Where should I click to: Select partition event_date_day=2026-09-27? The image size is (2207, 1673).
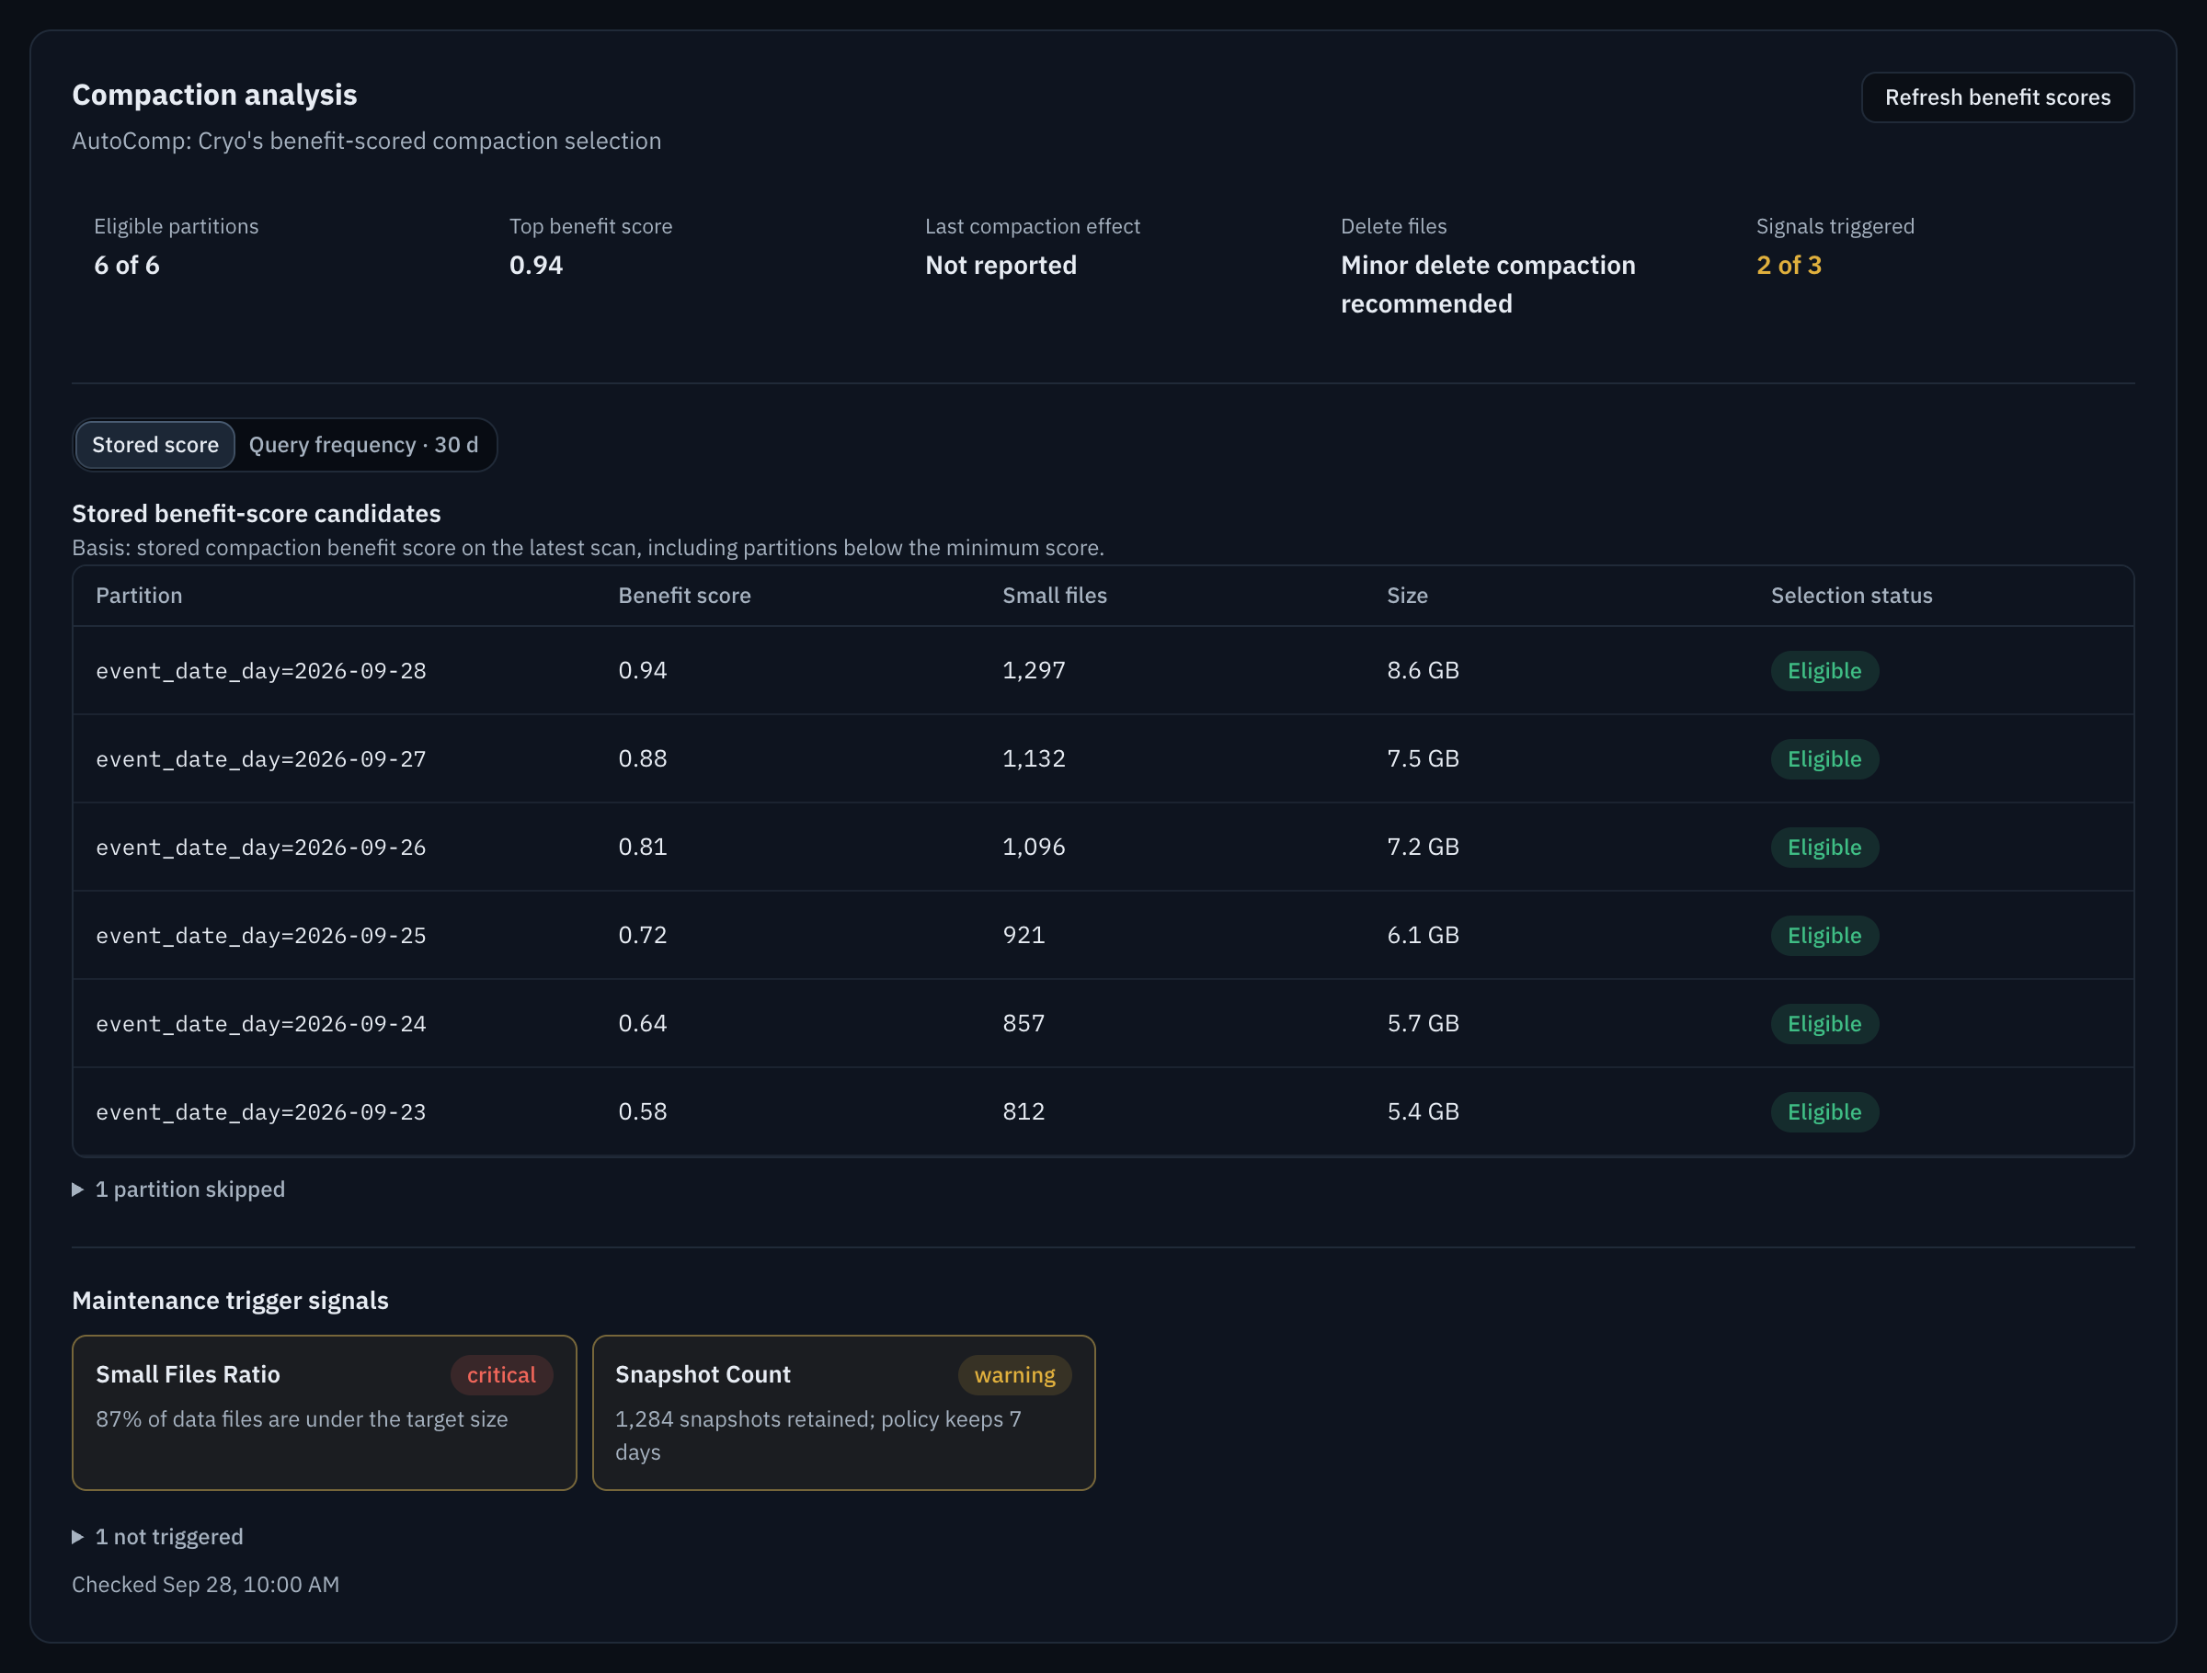tap(1103, 759)
